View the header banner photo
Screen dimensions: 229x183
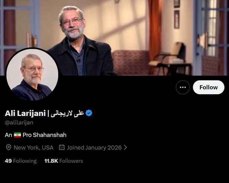point(115,37)
